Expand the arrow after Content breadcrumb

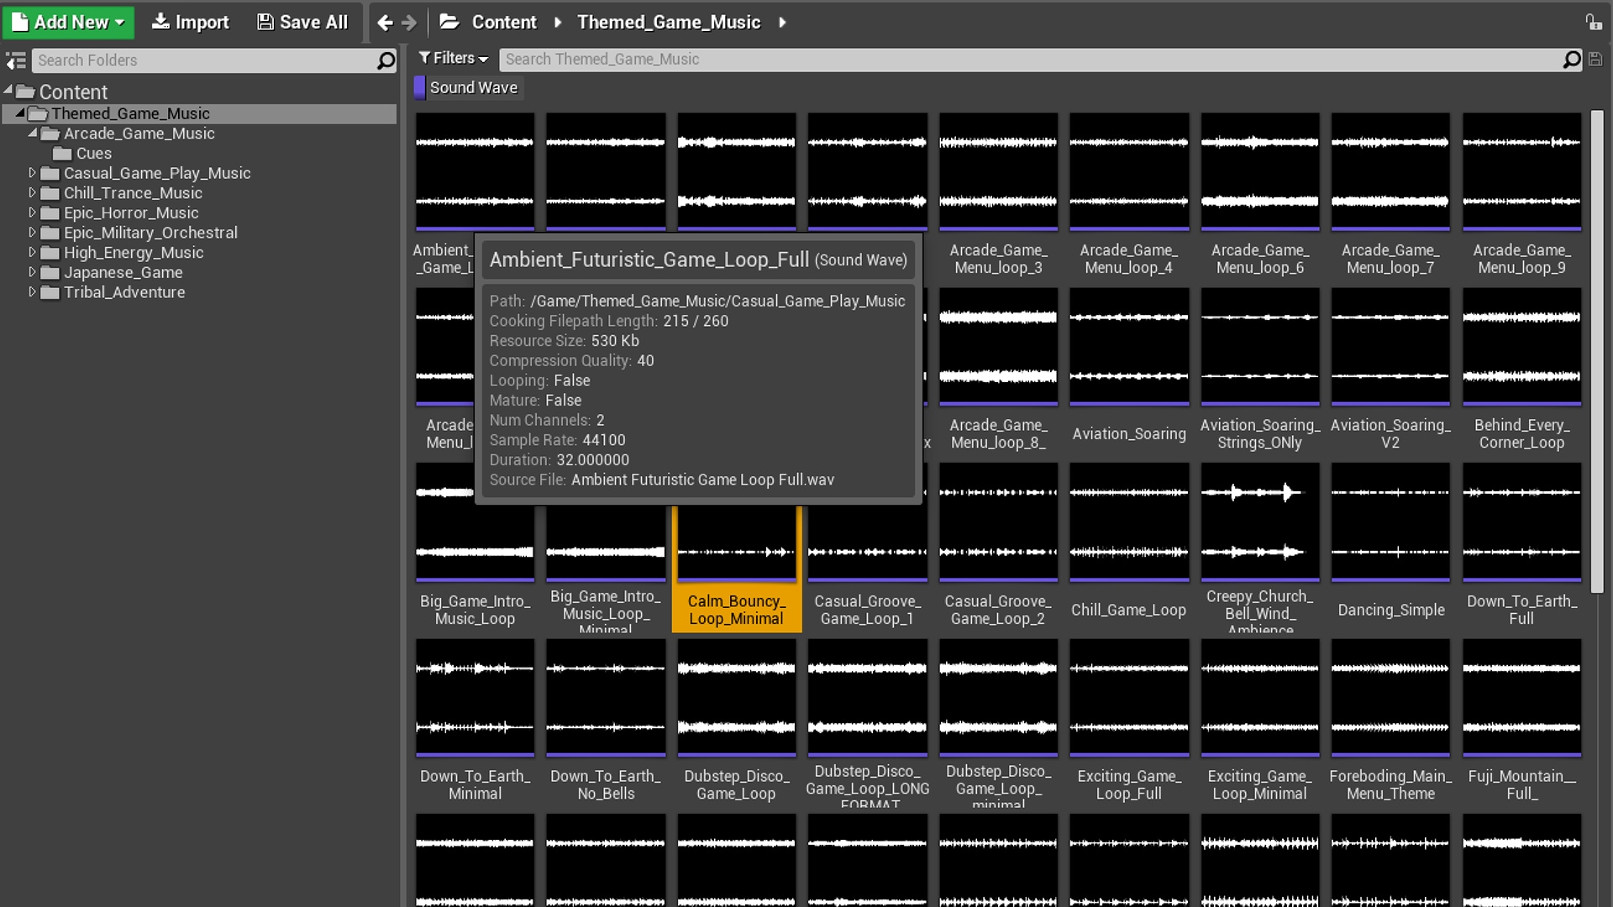(x=558, y=23)
